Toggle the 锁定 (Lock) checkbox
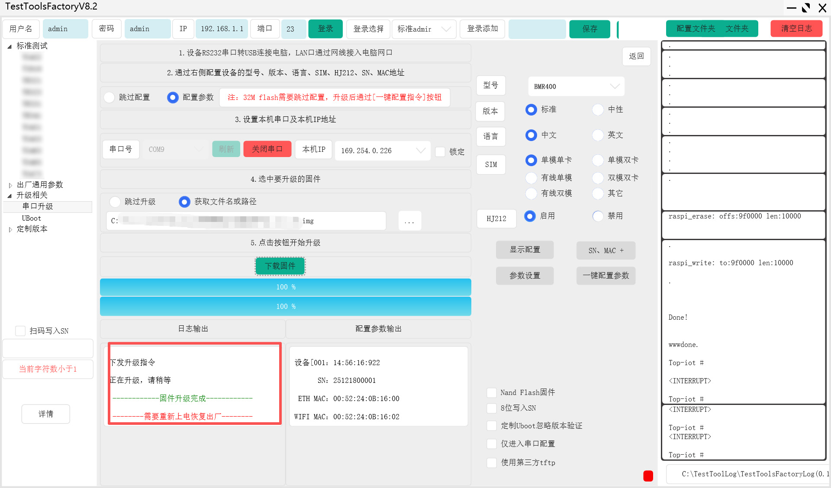Image resolution: width=831 pixels, height=488 pixels. tap(441, 152)
